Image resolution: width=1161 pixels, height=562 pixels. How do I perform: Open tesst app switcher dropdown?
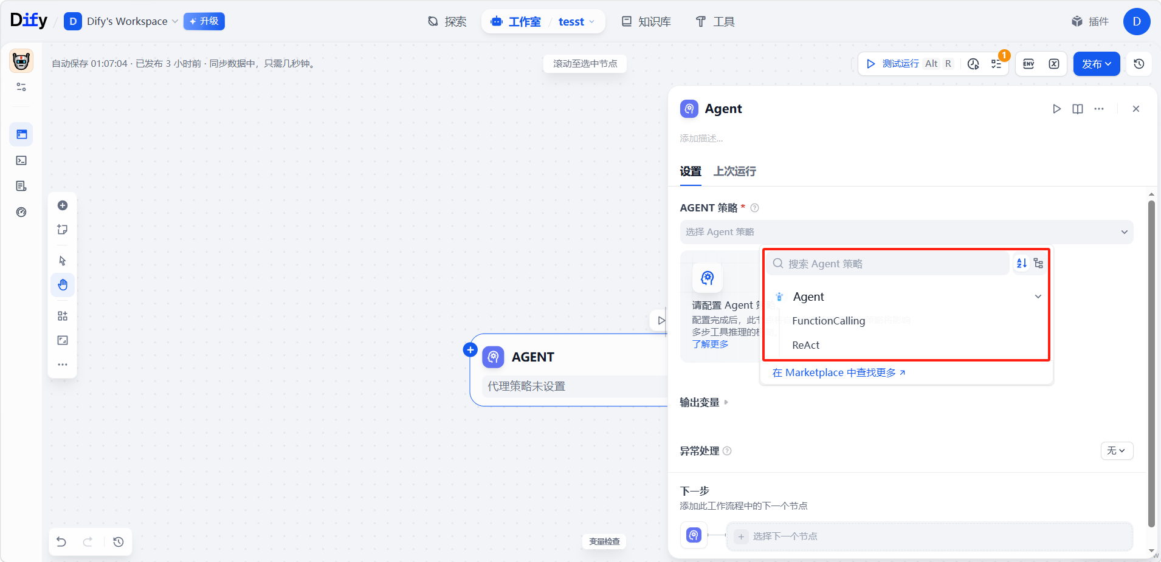click(x=576, y=22)
